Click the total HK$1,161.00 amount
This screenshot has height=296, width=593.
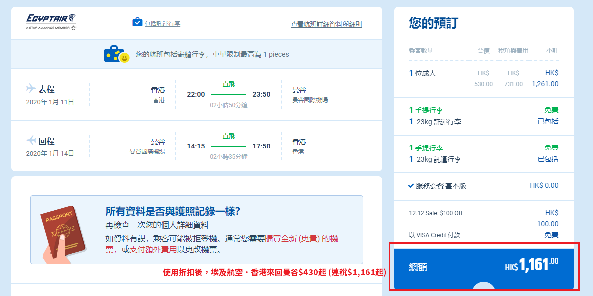pos(532,265)
